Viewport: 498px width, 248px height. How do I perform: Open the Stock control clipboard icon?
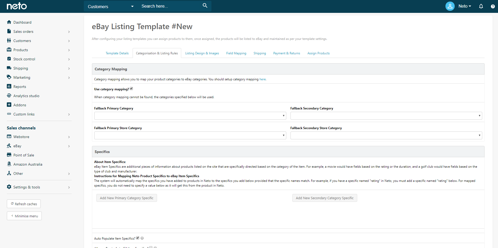(9, 59)
